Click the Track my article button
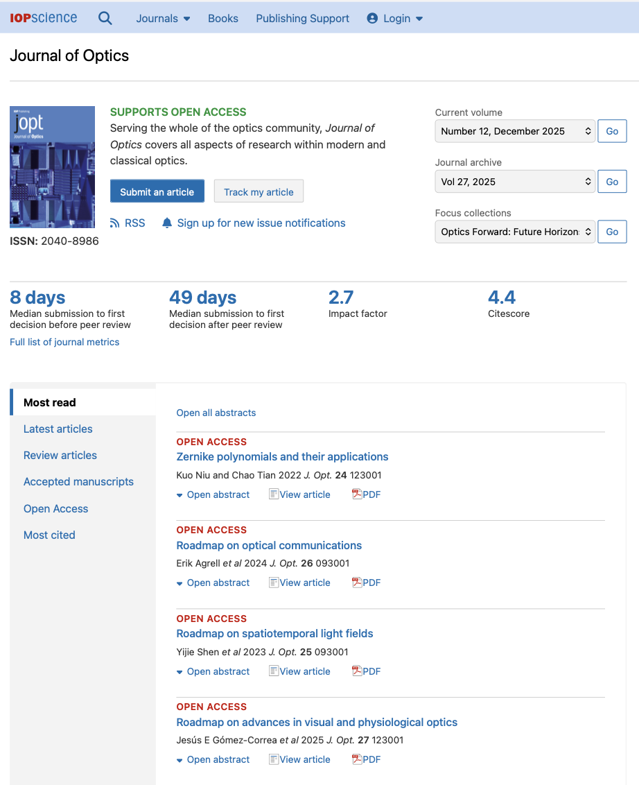639x785 pixels. click(x=259, y=192)
